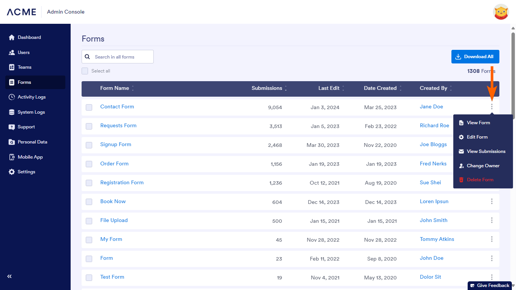This screenshot has width=516, height=290.
Task: Click the user avatar in top right
Action: point(501,12)
